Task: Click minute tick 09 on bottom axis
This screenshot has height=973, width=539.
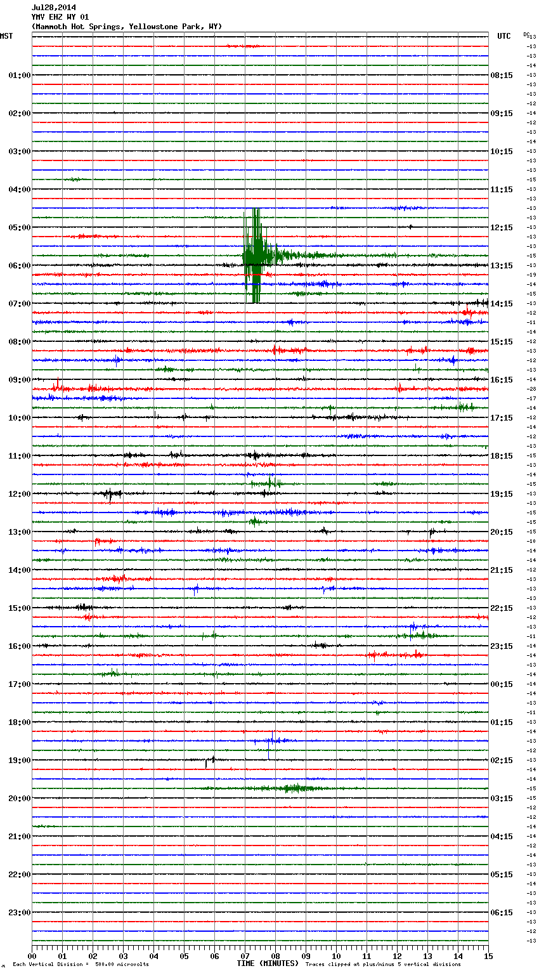Action: pyautogui.click(x=306, y=956)
